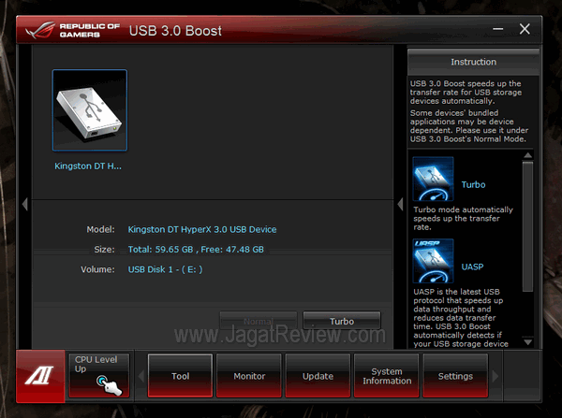Open the Update menu
The width and height of the screenshot is (562, 418).
pos(318,376)
